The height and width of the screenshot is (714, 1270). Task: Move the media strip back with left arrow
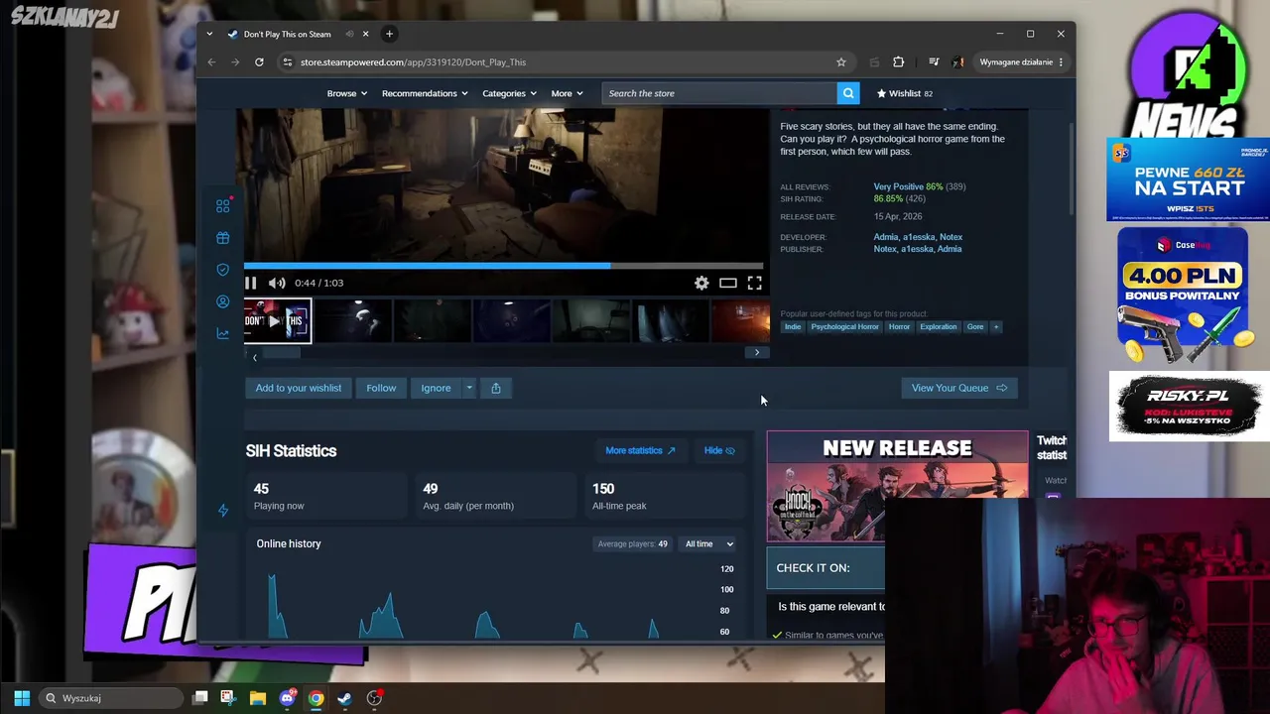[254, 357]
